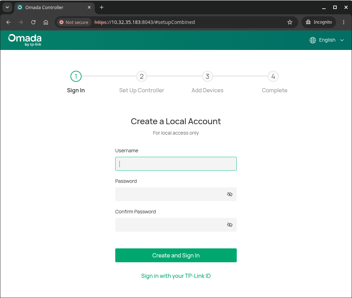Show password in the Password field
Image resolution: width=352 pixels, height=298 pixels.
click(x=230, y=194)
